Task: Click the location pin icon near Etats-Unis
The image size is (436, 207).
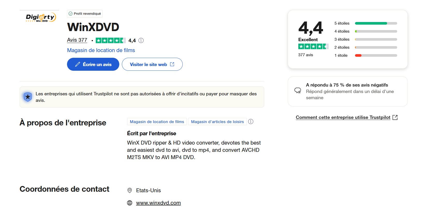Action: tap(130, 190)
